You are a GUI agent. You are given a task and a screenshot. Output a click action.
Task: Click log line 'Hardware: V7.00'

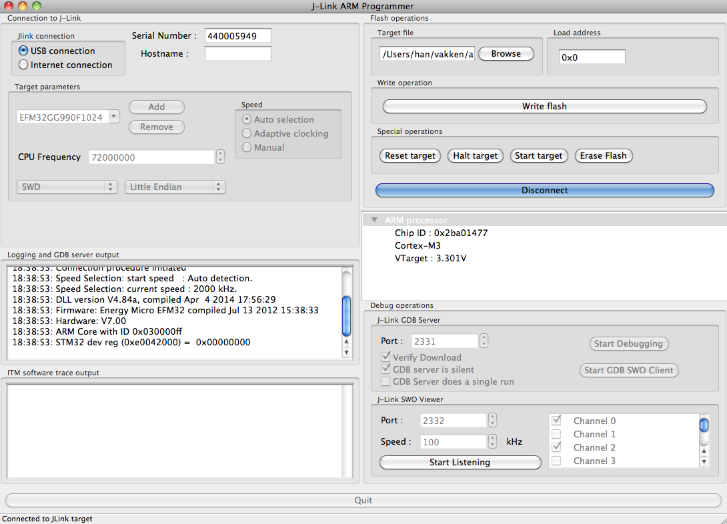pos(69,321)
